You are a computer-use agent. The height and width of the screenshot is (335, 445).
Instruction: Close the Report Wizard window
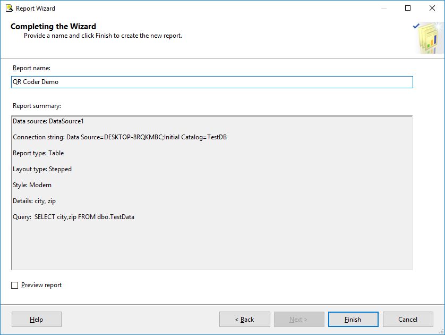tap(432, 8)
